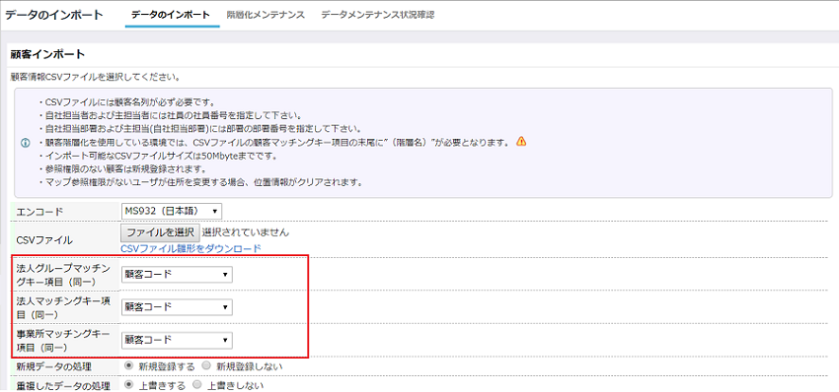Viewport: 839px width, 392px height.
Task: Click the 新規データの処理 label
Action: (x=54, y=367)
